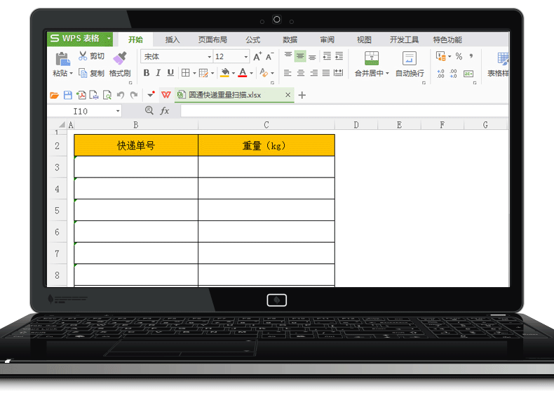Toggle italic formatting (I)
Screen dimensions: 554x405
point(158,73)
